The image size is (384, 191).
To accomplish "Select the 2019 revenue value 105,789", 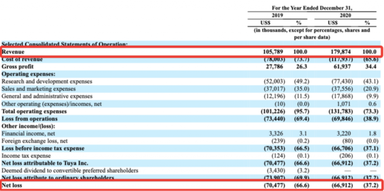I will (273, 52).
